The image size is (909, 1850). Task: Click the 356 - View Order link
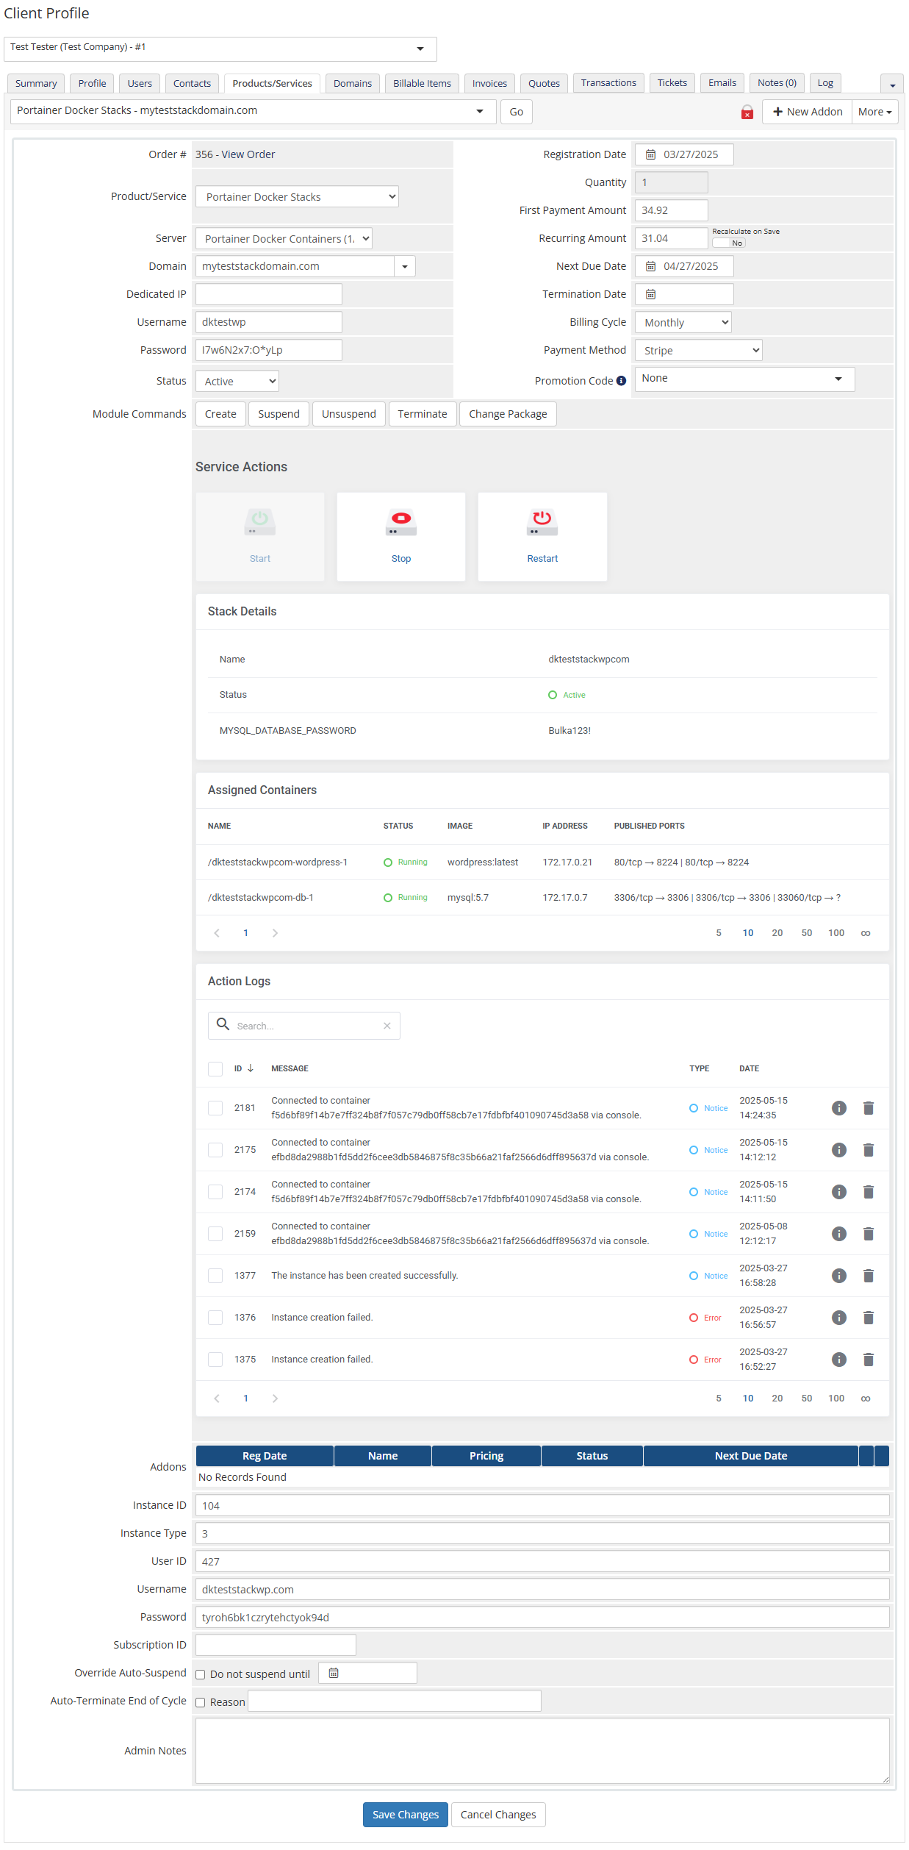235,154
